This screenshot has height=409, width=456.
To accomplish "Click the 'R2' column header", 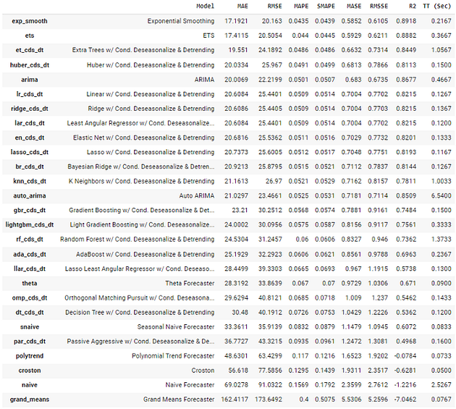I will pos(413,6).
